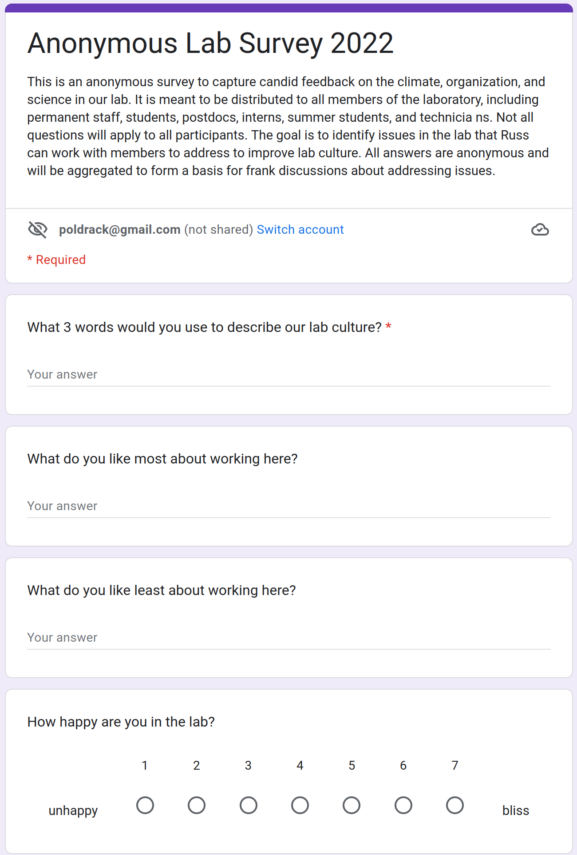Viewport: 577px width, 855px height.
Task: Click the answer field for like most
Action: 288,506
